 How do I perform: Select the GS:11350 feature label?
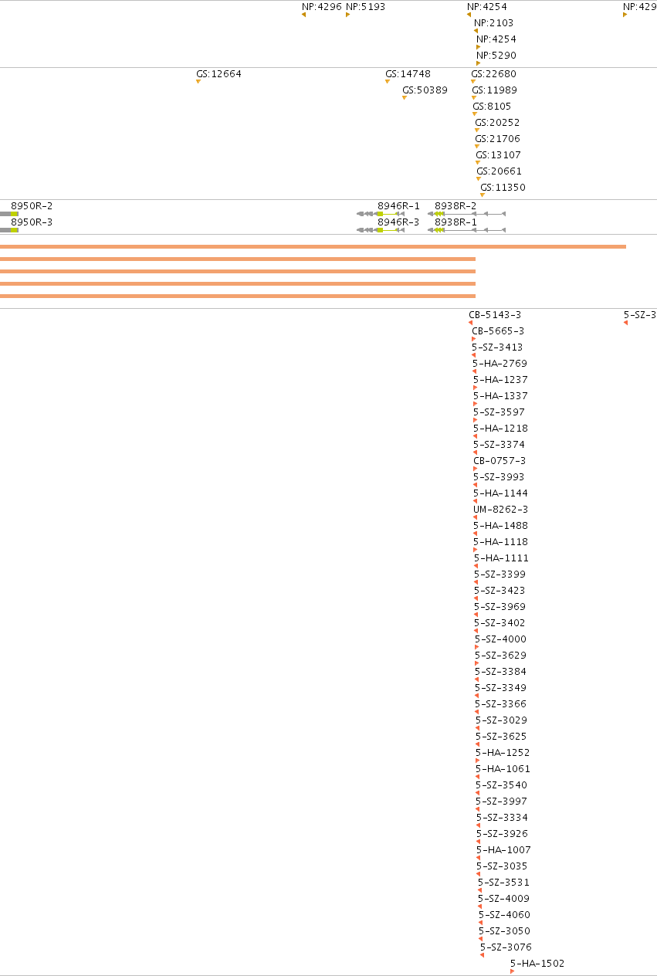(503, 188)
